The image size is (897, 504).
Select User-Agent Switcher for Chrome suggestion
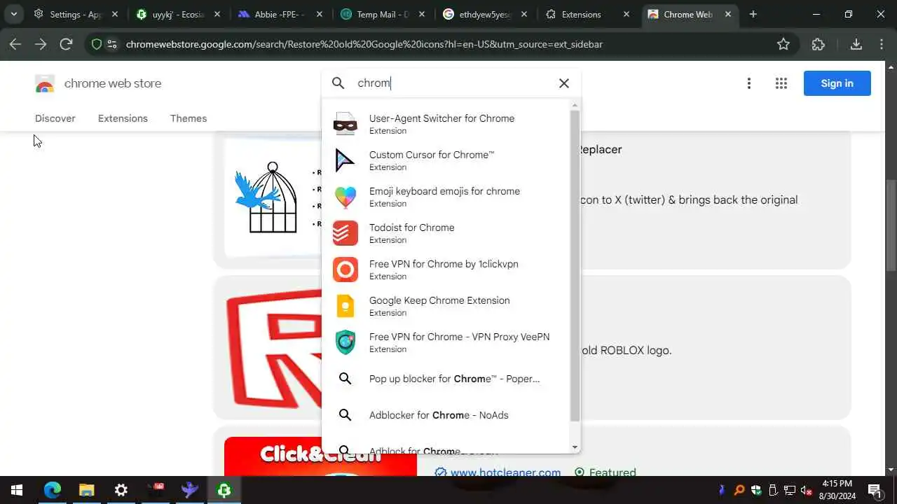pos(446,124)
